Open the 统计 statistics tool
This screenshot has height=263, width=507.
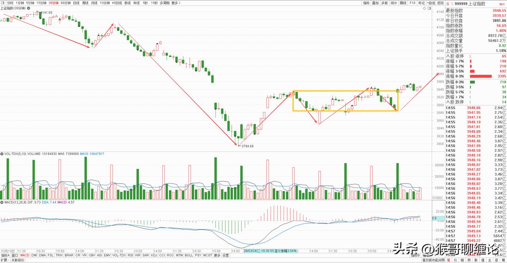394,3
